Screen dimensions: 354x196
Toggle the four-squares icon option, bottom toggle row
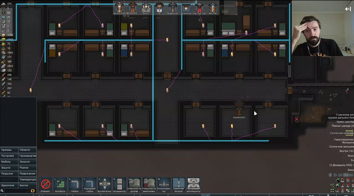tap(332, 191)
